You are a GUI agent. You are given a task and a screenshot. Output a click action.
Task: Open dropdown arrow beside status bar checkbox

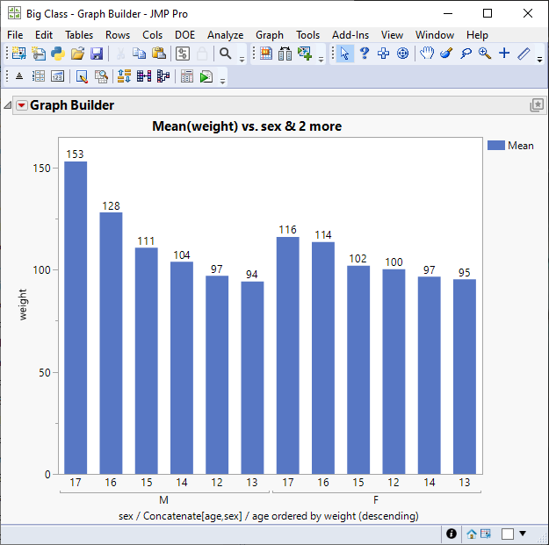click(524, 534)
